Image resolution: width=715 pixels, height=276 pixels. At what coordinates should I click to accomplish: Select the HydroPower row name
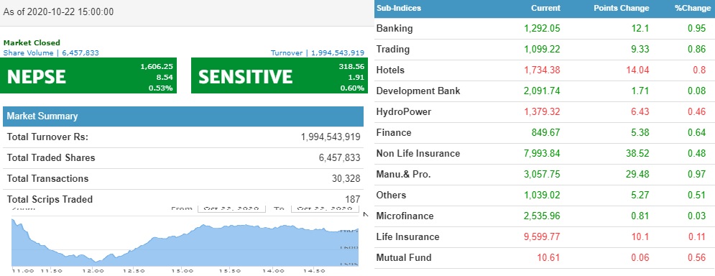[x=404, y=112]
